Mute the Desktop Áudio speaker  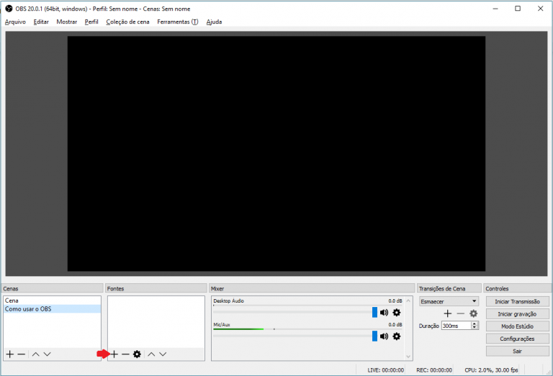384,313
